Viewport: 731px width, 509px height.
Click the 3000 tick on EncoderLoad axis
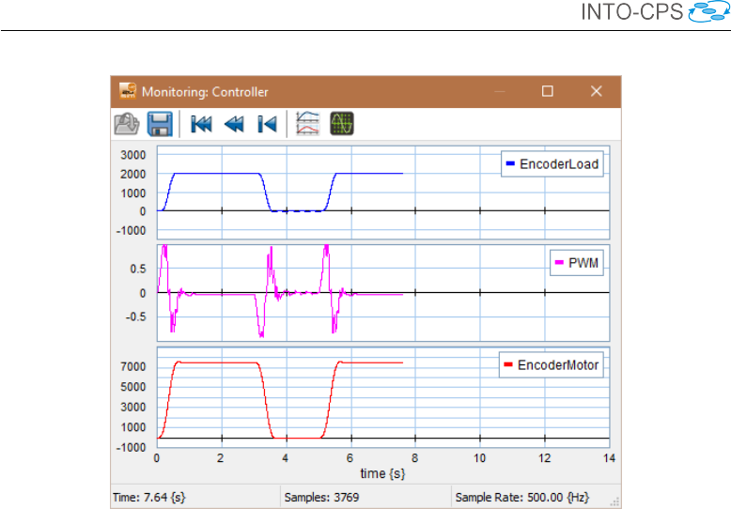133,155
